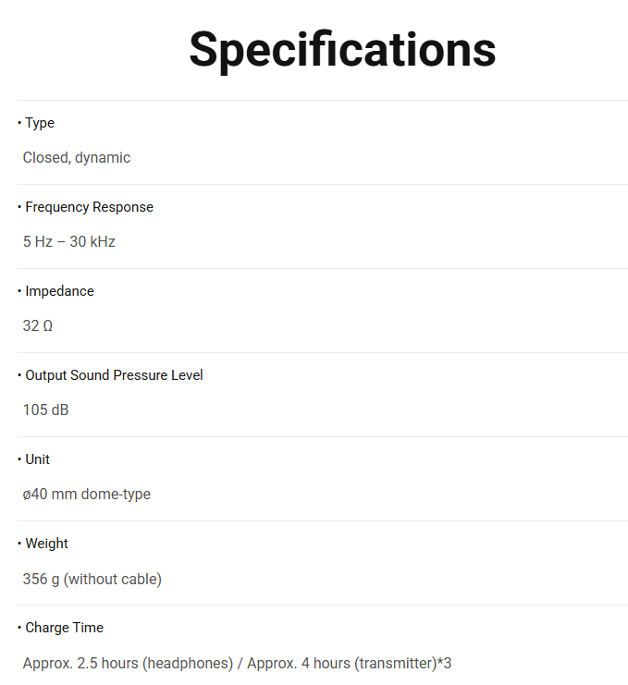
Task: Click the "356 g" weight value
Action: [41, 580]
